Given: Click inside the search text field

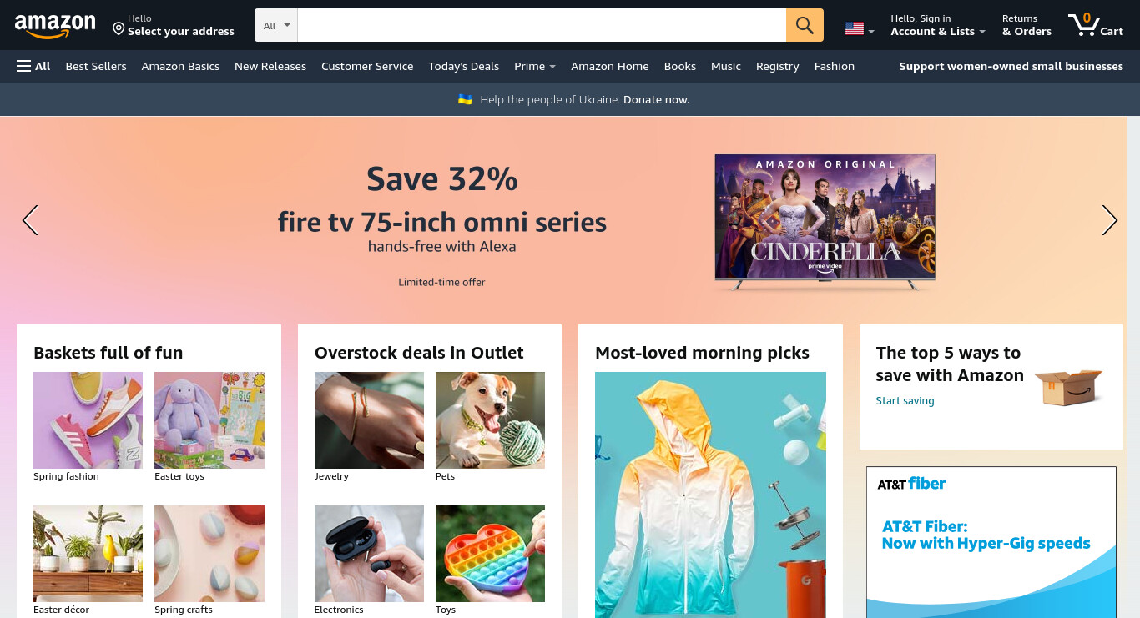Looking at the screenshot, I should [542, 25].
